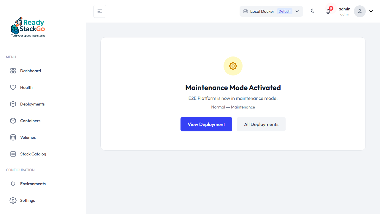380x214 pixels.
Task: Click the Containers cube icon
Action: click(x=13, y=121)
